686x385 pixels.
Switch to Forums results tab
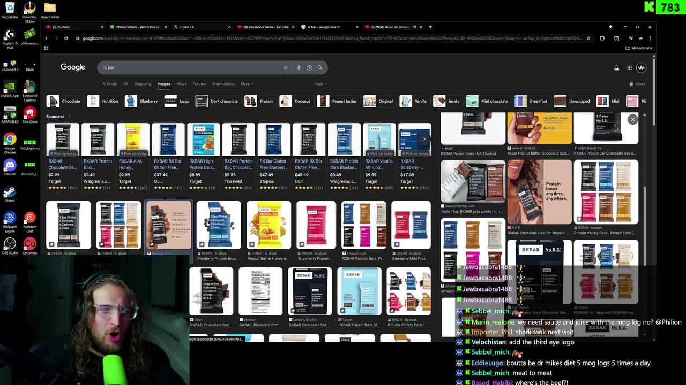199,84
